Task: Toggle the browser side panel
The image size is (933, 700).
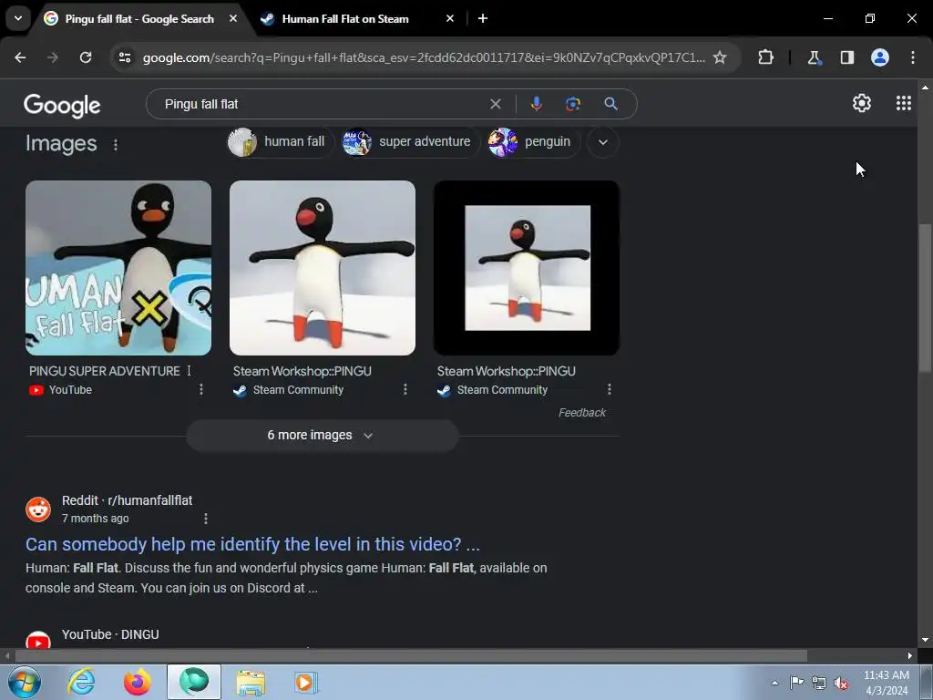Action: point(846,57)
